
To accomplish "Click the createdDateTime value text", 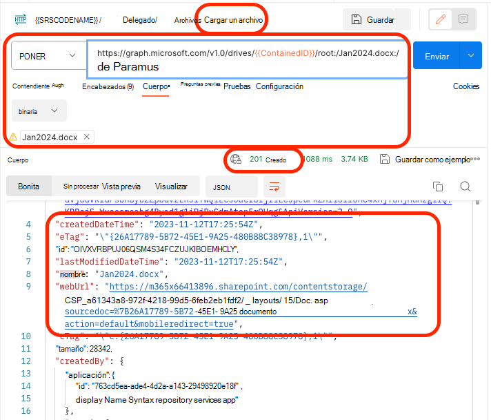I will (203, 225).
